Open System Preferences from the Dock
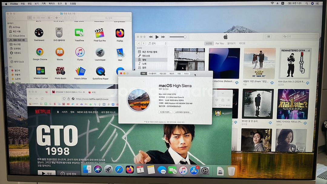 (x=205, y=171)
